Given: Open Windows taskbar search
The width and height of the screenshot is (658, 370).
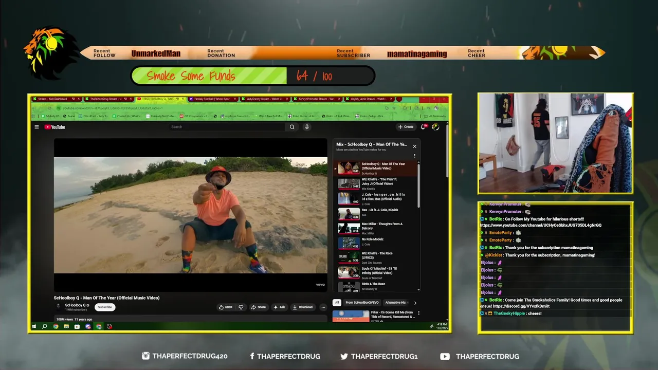Looking at the screenshot, I should (45, 326).
